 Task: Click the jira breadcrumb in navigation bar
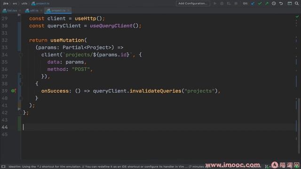point(6,3)
